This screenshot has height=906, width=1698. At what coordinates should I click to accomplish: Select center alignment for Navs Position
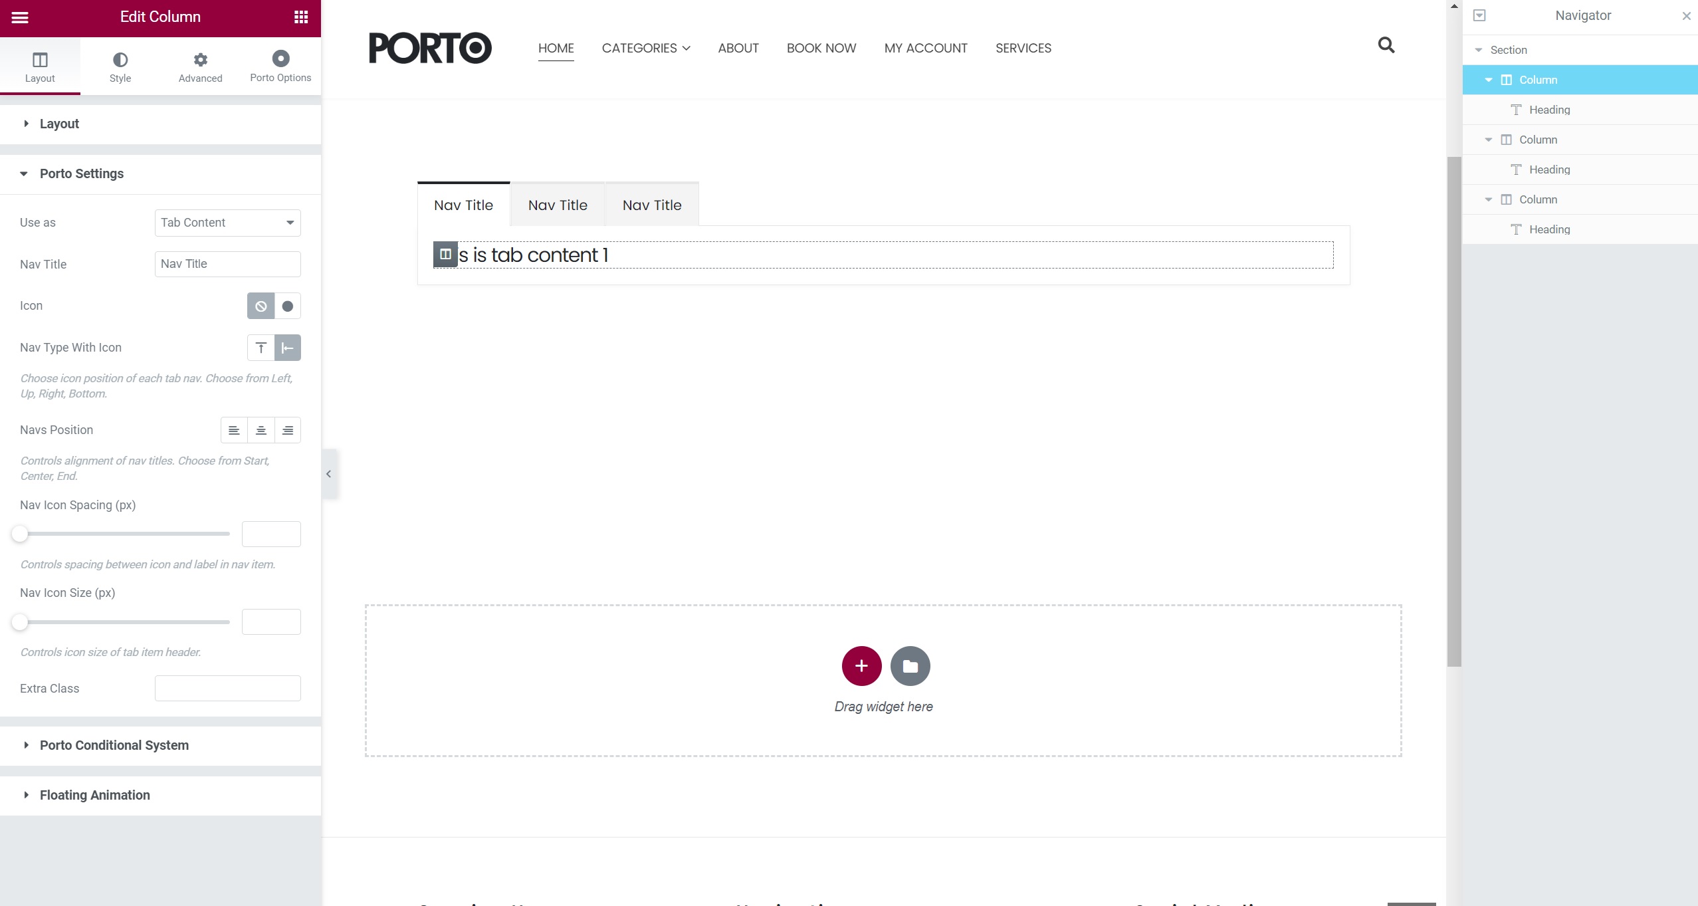pos(261,429)
